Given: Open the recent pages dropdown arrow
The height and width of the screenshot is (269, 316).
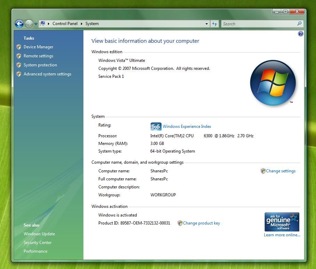Looking at the screenshot, I should 36,24.
